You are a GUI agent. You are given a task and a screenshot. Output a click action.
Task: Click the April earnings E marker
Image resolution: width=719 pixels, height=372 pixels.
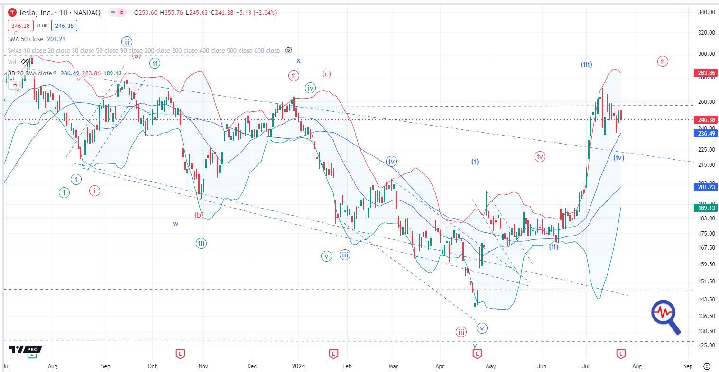[x=477, y=354]
